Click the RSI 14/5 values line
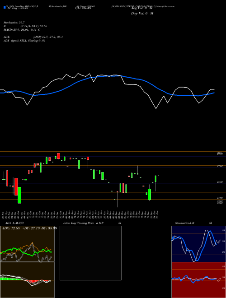The image size is (226, 298). (x=25, y=26)
